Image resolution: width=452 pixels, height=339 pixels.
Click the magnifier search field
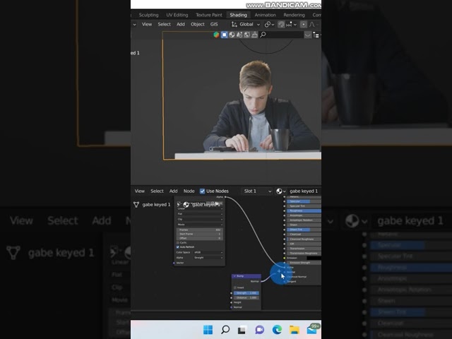click(281, 35)
